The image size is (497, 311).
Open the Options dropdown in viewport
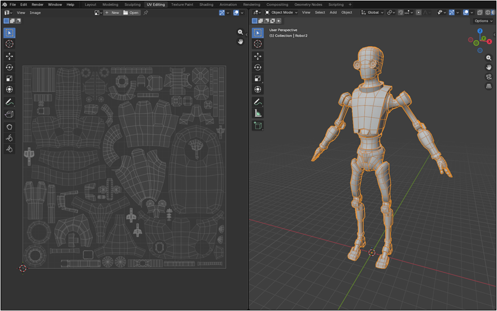pyautogui.click(x=483, y=21)
